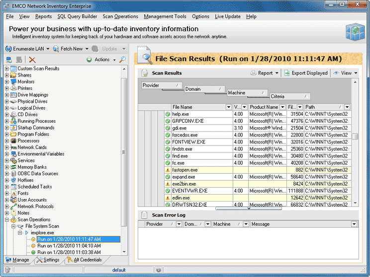The height and width of the screenshot is (277, 370).
Task: Select the Run on 1/28/2010 11:04:10 AM item
Action: click(x=69, y=246)
